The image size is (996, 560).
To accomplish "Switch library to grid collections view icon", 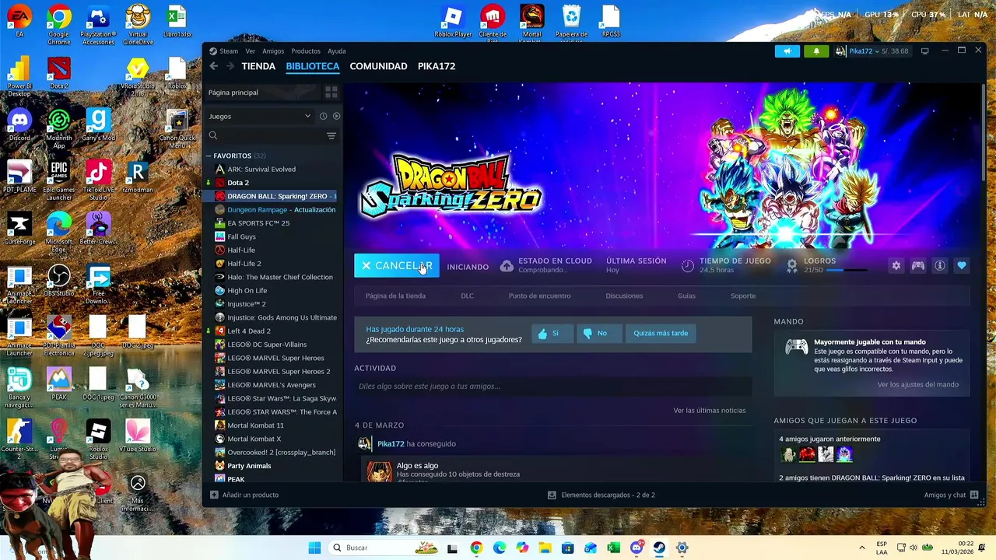I will tap(331, 93).
